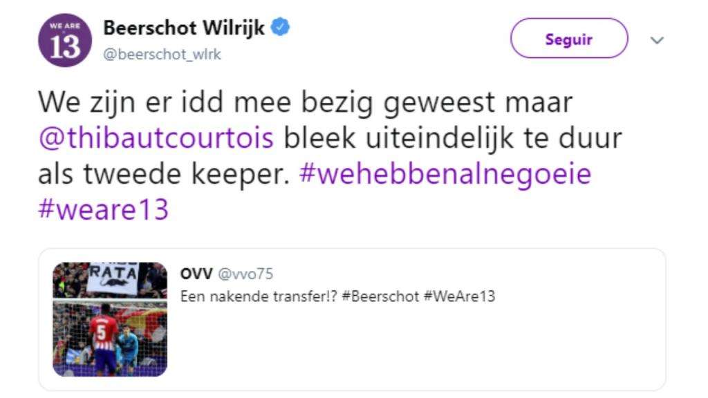Click the 'als tweede keeper' text line
This screenshot has height=398, width=708.
(x=164, y=174)
